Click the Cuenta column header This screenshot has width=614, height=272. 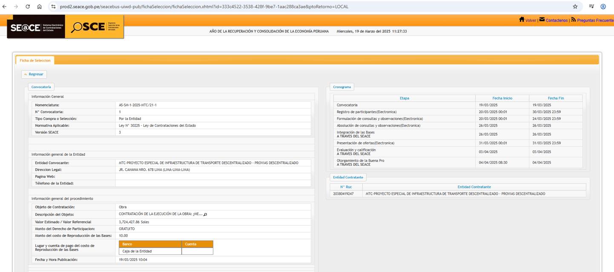click(x=197, y=244)
